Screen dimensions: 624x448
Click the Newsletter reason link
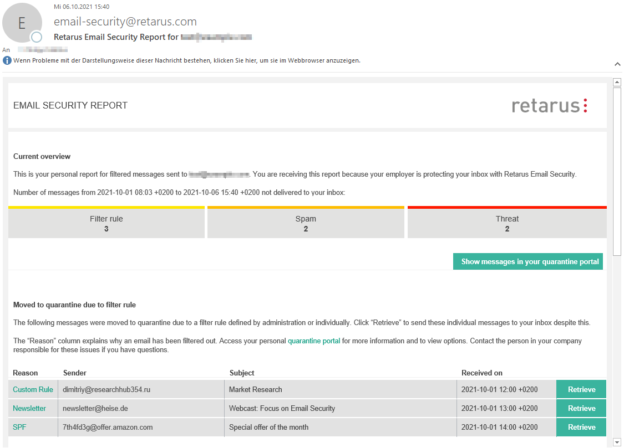[29, 409]
